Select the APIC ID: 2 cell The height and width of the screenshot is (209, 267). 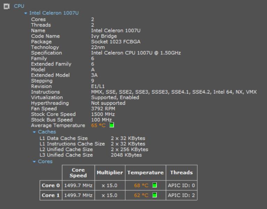coord(181,195)
